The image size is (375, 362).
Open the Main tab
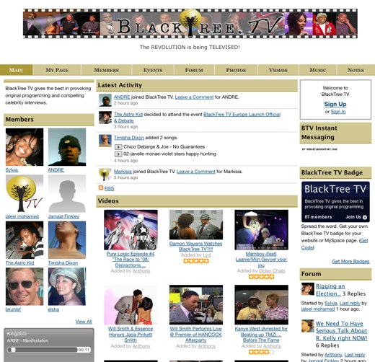tap(16, 70)
